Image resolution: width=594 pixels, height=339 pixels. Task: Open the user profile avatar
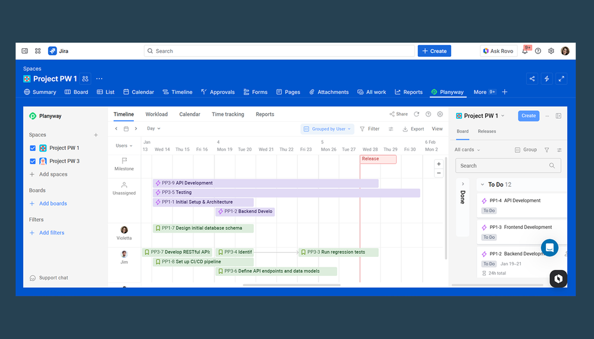click(565, 51)
